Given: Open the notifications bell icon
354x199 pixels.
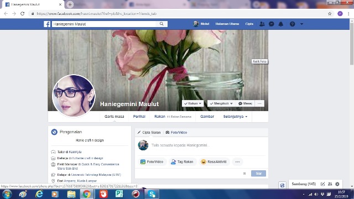Looking at the screenshot, I should point(280,24).
